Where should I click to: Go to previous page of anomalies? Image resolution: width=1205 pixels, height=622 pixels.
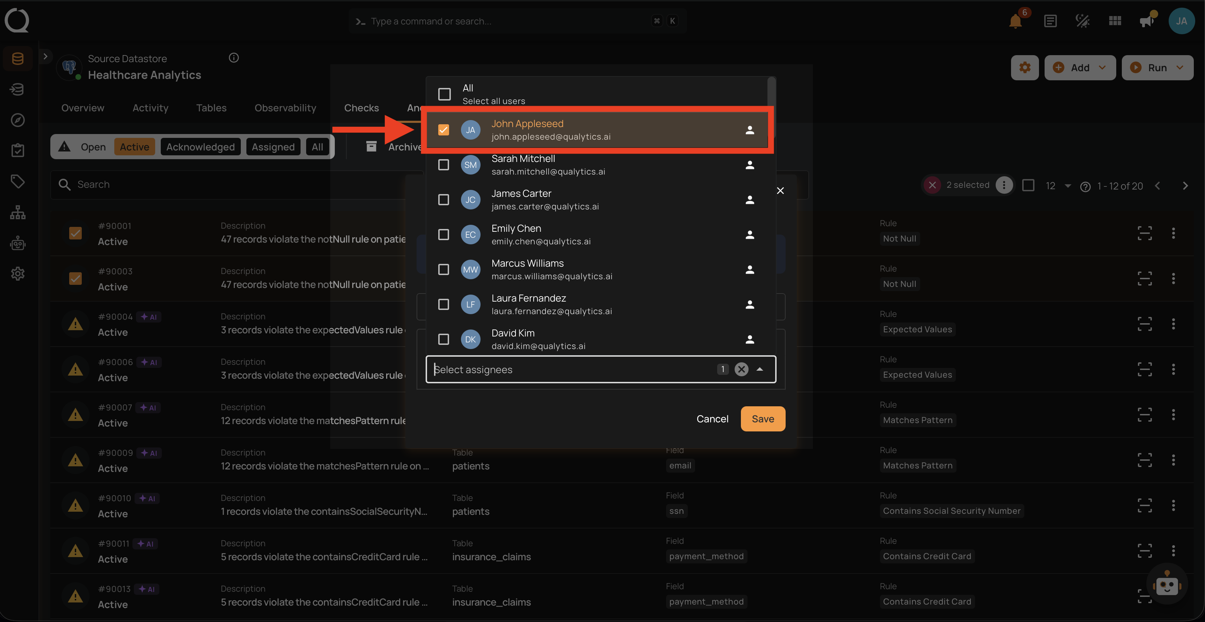click(1157, 186)
